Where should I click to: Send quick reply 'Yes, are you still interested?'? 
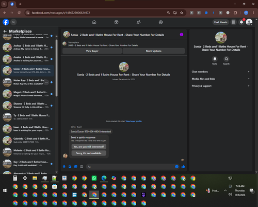89,147
